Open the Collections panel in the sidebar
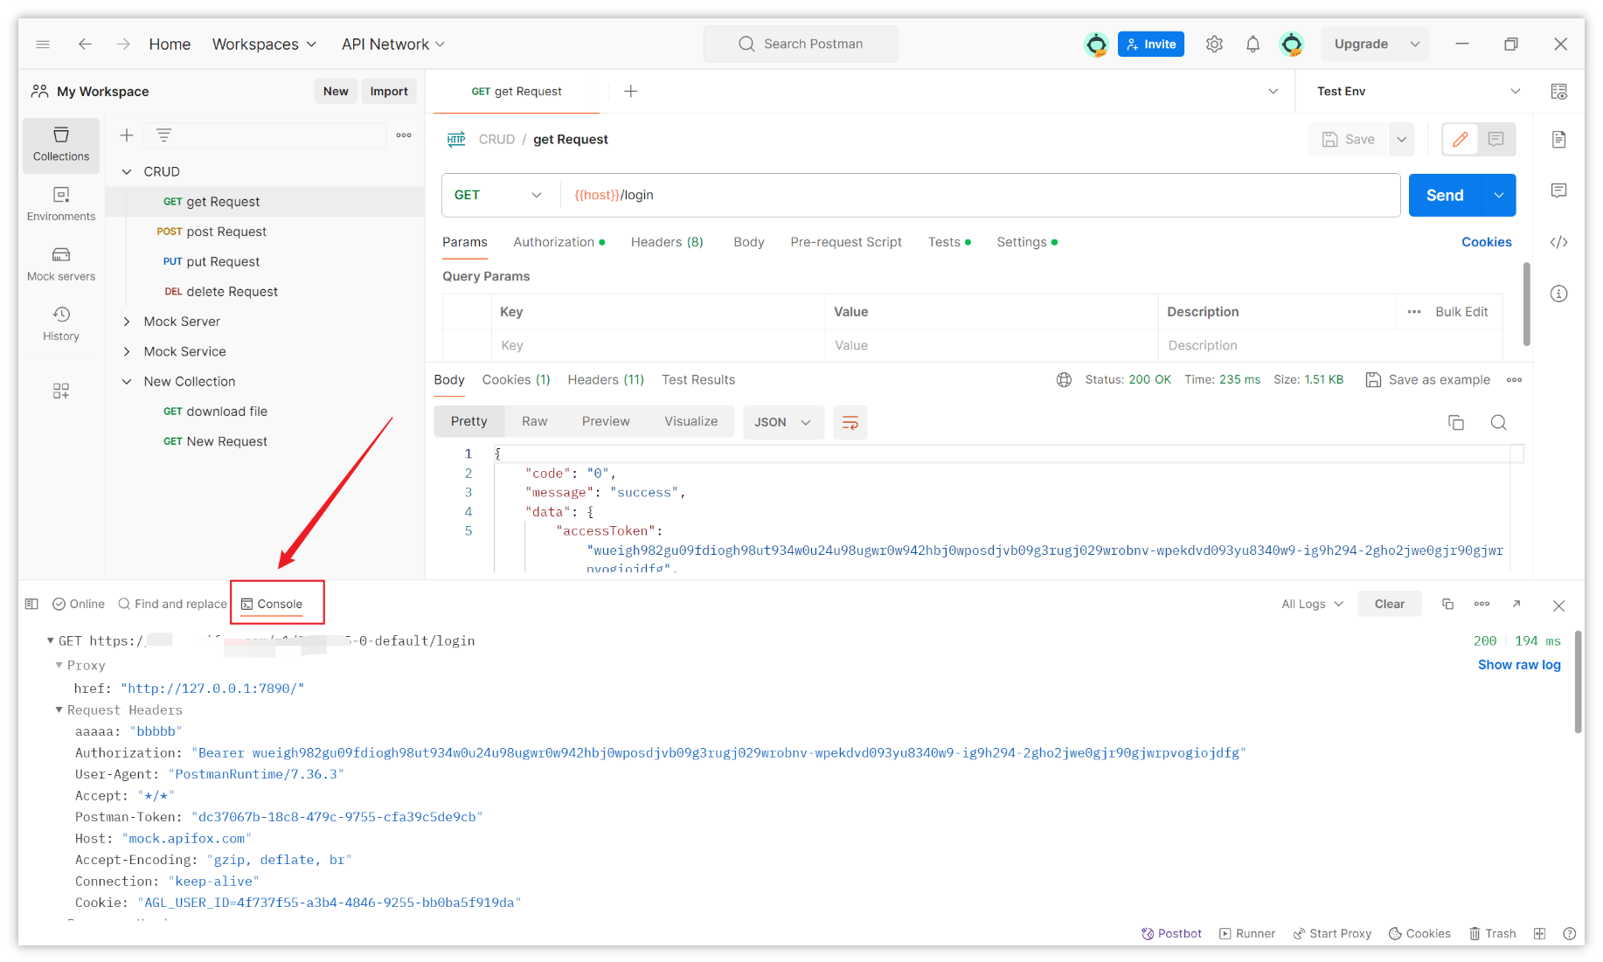This screenshot has height=962, width=1603. click(x=60, y=145)
